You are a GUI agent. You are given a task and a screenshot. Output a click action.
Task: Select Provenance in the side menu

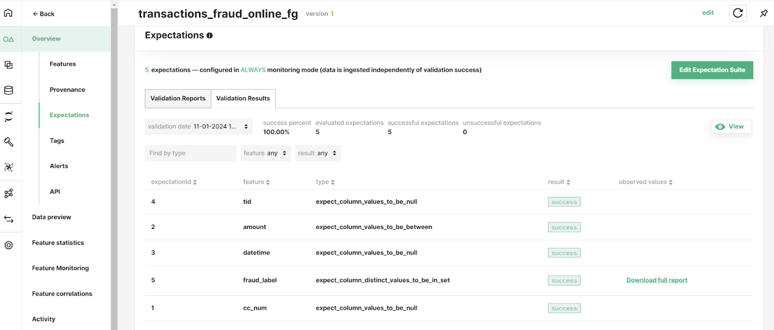pos(67,90)
